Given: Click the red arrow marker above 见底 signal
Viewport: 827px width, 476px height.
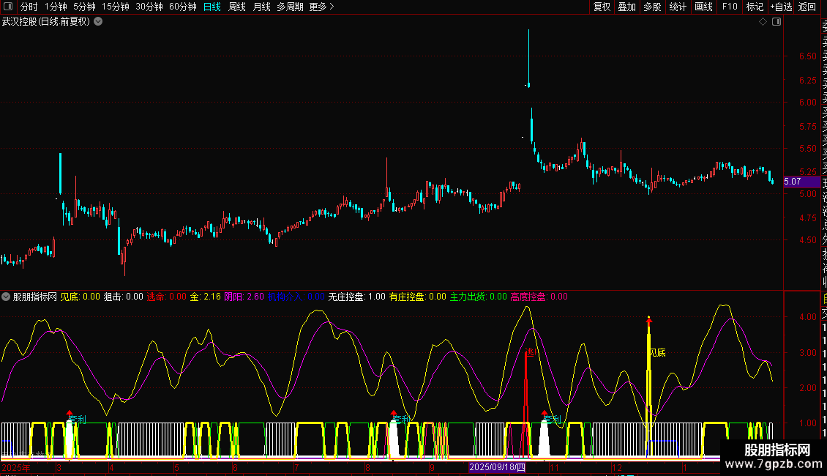Looking at the screenshot, I should click(648, 320).
